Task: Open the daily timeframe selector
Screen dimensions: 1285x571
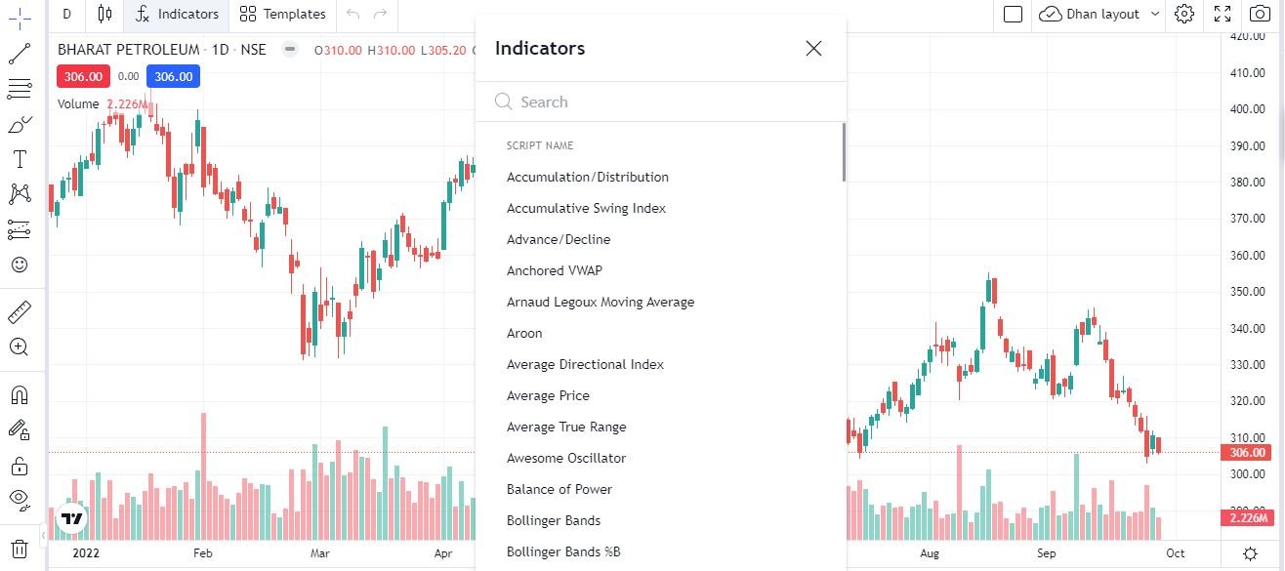Action: coord(66,14)
